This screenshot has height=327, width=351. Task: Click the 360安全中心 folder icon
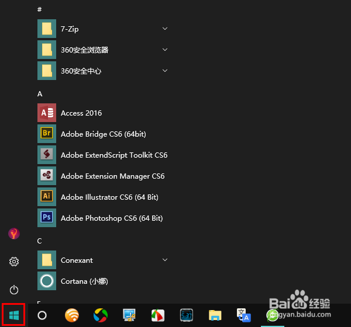[x=47, y=71]
